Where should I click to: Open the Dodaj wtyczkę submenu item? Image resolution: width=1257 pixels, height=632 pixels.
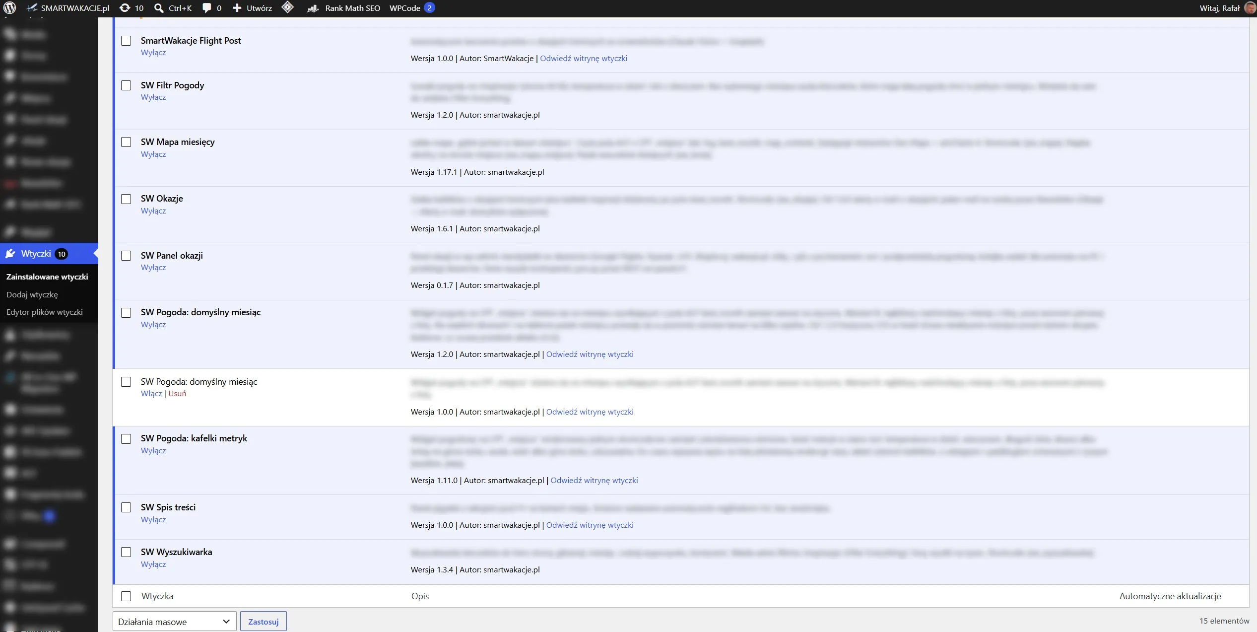coord(32,294)
